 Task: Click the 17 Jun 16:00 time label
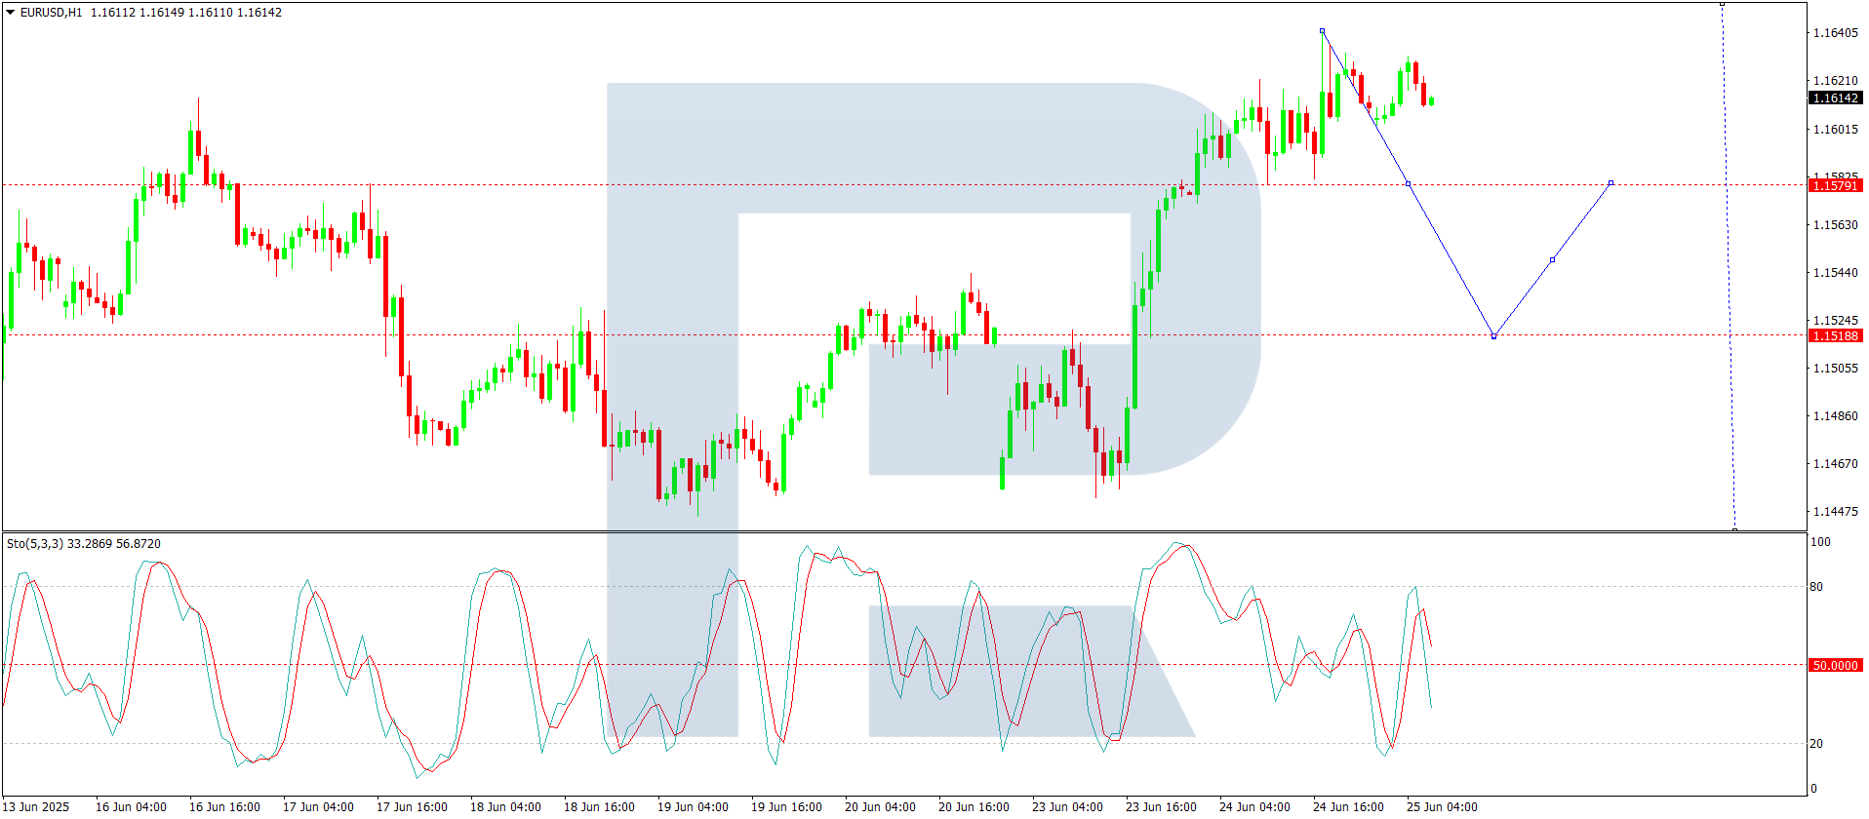(412, 807)
